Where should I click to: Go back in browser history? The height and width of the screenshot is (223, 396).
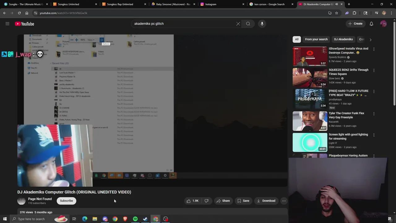point(5,13)
